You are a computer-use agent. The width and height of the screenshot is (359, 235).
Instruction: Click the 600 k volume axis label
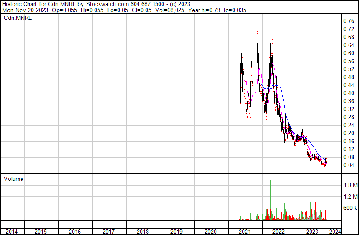click(x=350, y=208)
